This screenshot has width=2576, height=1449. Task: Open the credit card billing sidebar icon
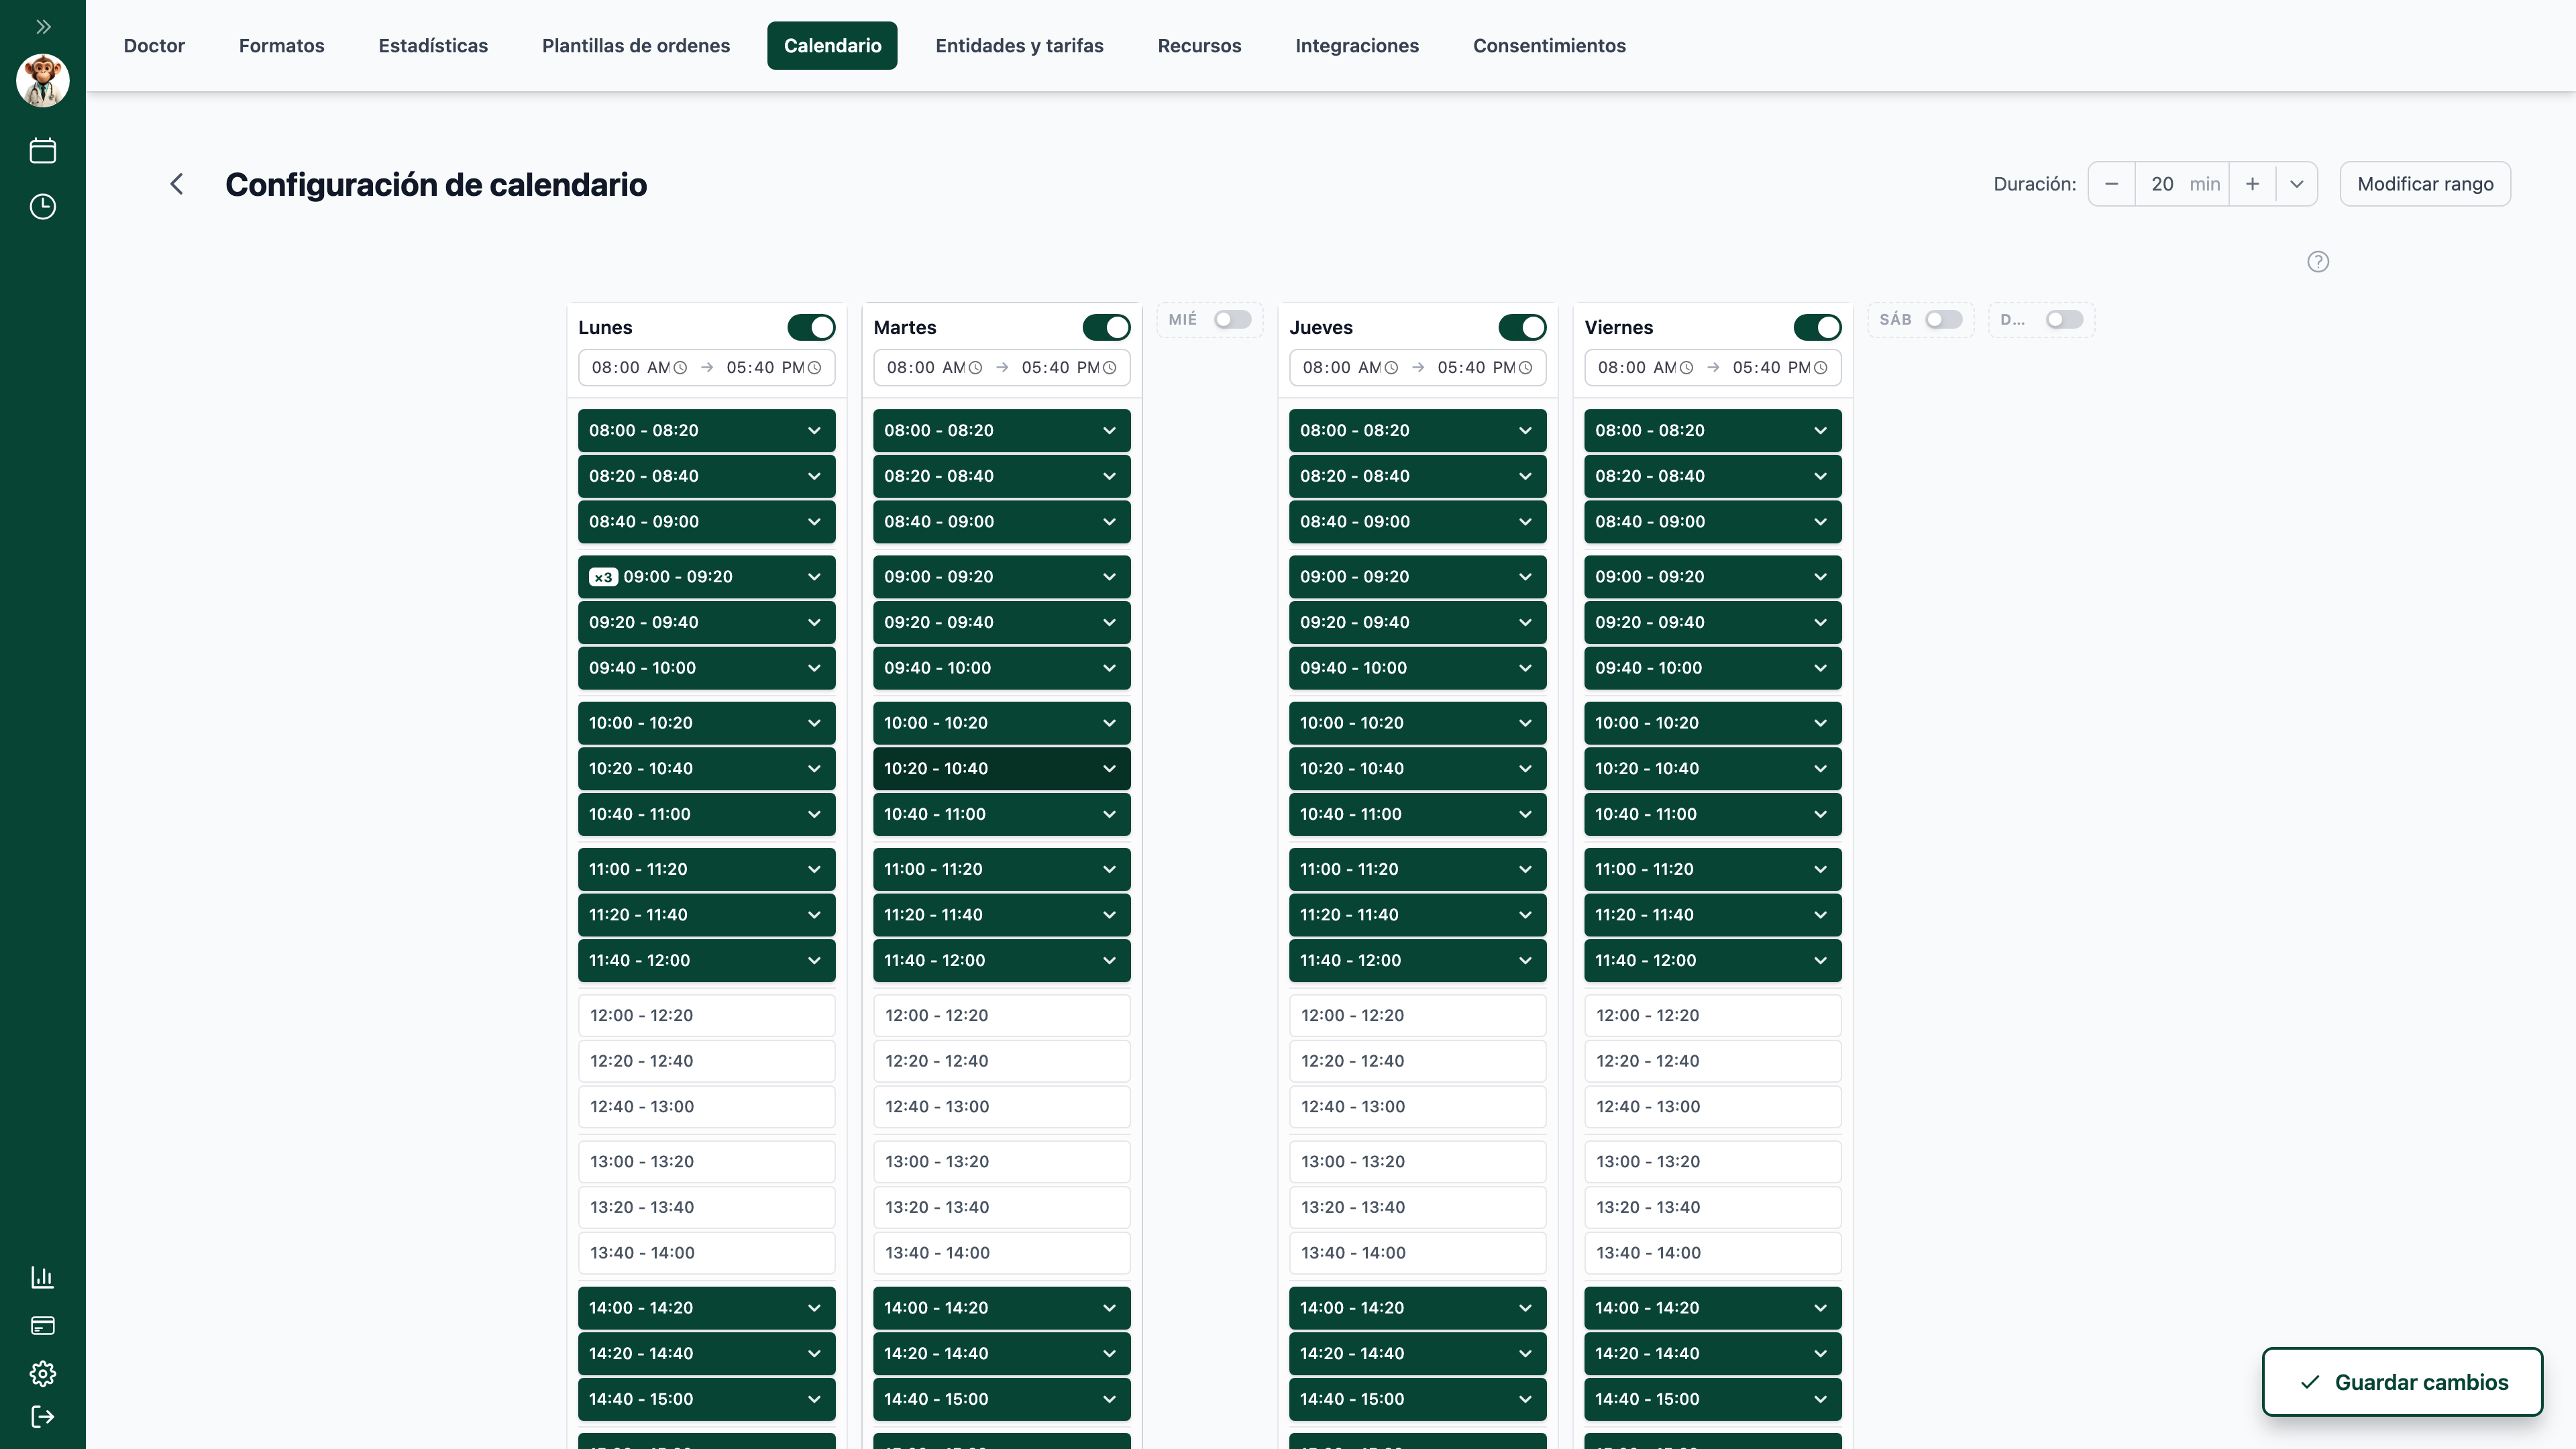coord(43,1326)
